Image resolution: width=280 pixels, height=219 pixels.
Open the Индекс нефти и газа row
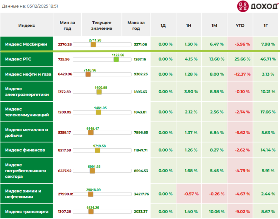(26, 74)
